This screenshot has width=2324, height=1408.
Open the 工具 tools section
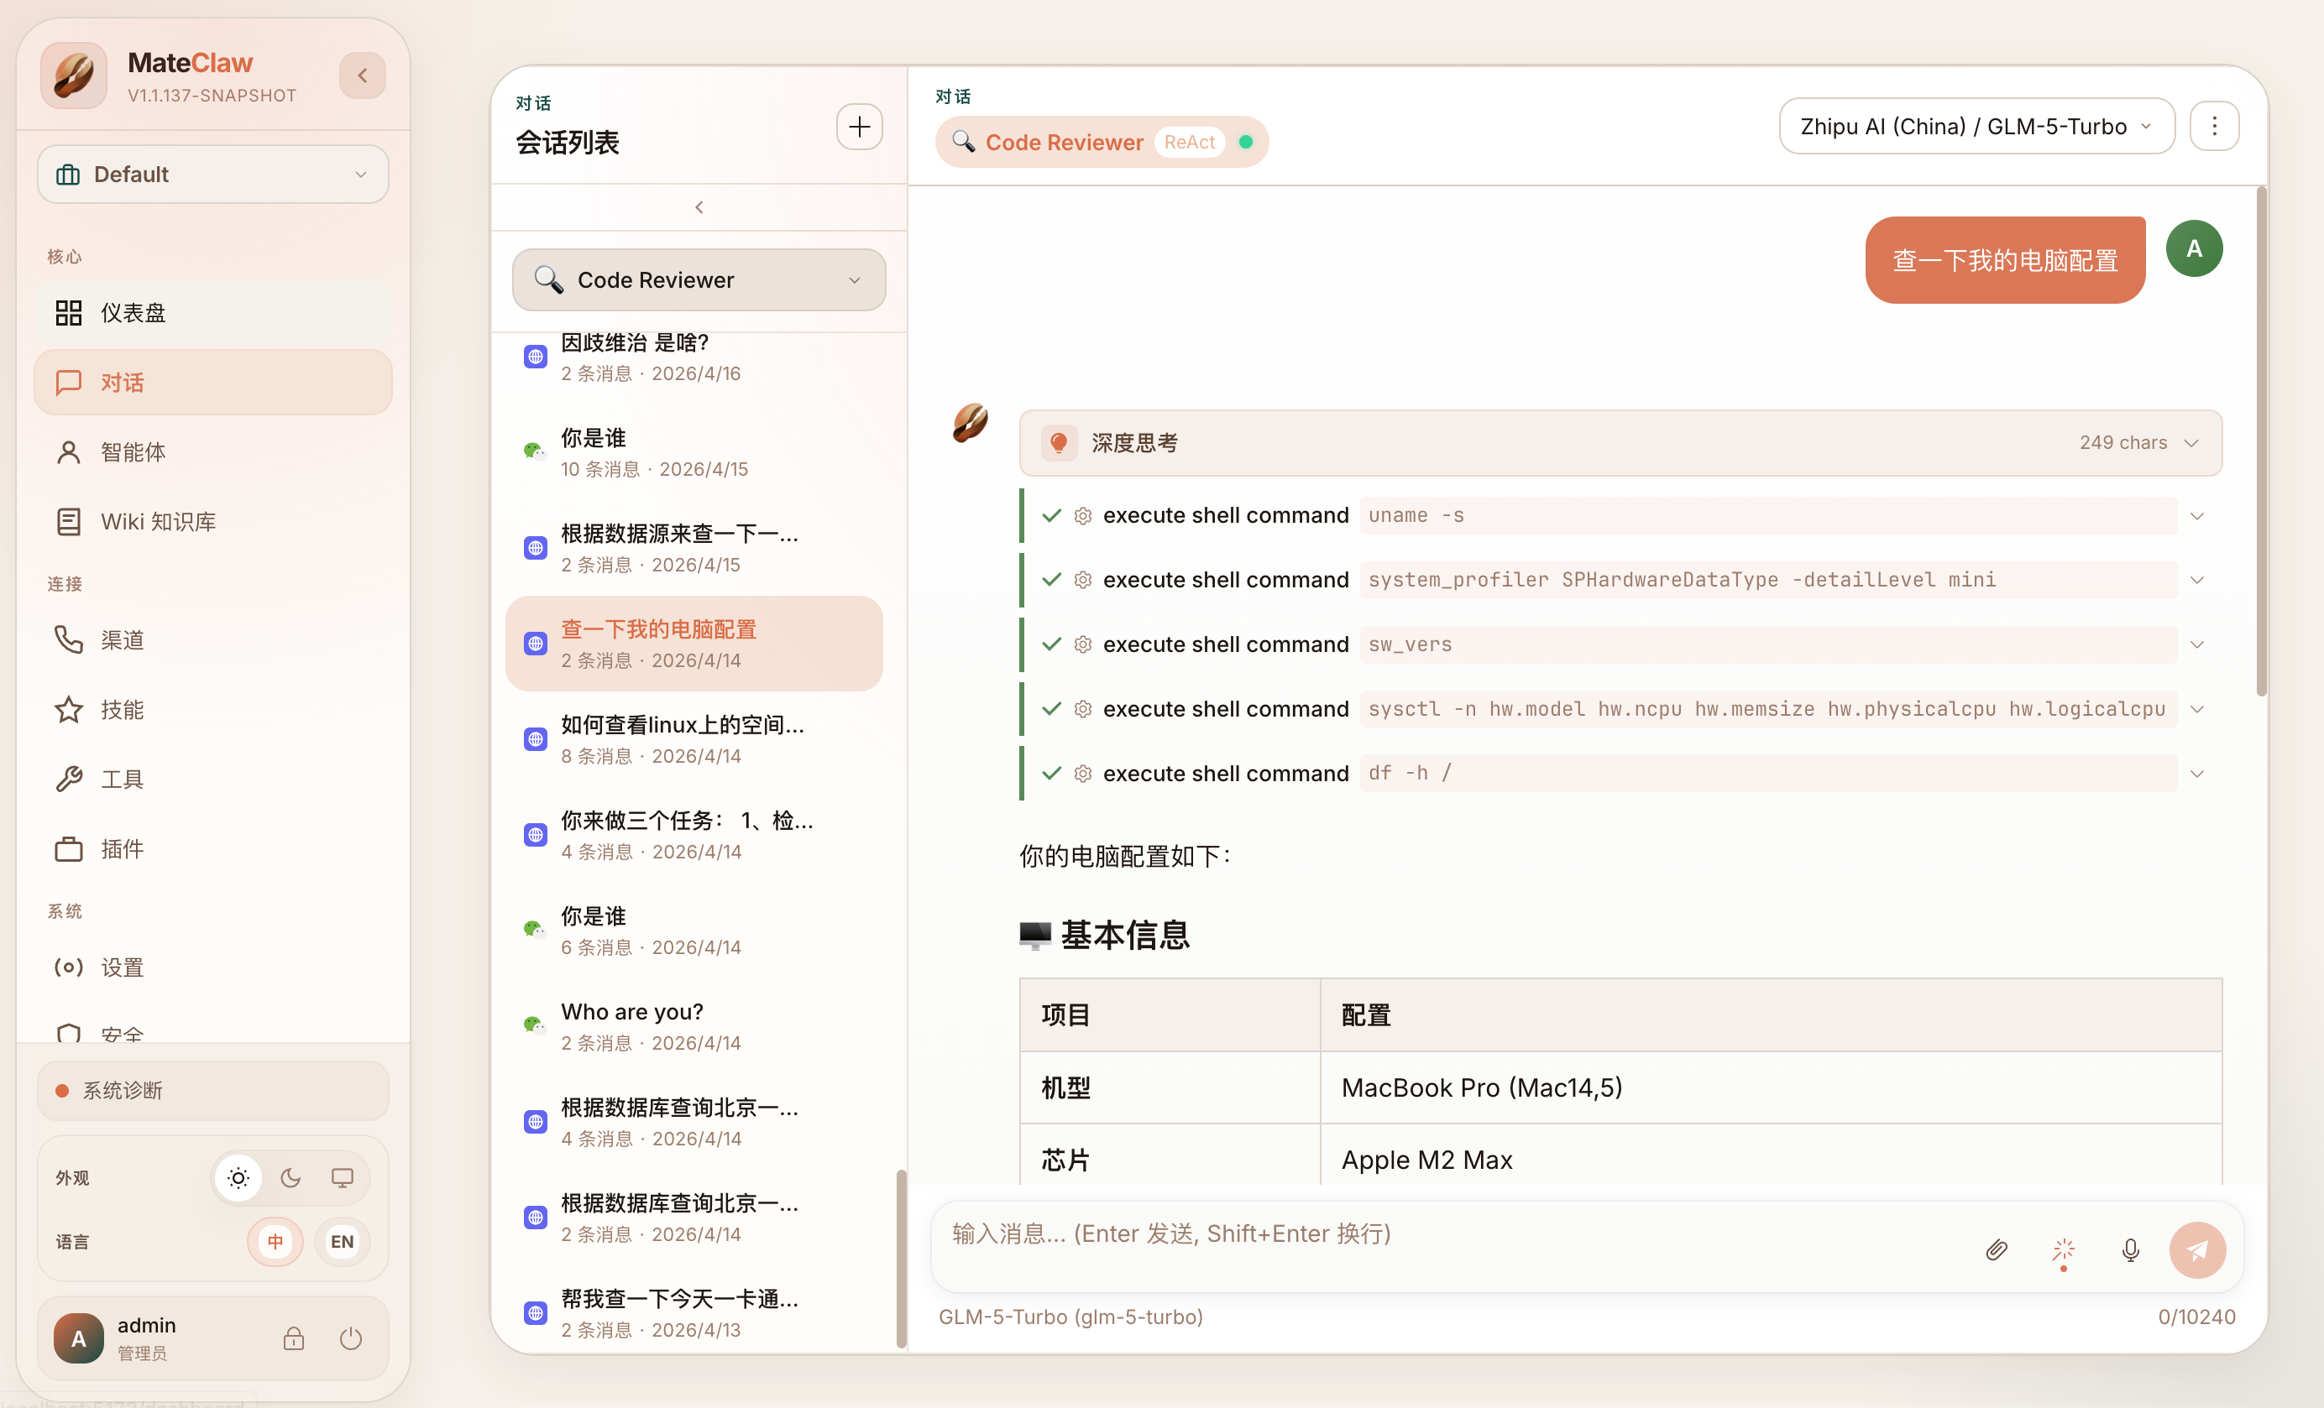click(122, 779)
